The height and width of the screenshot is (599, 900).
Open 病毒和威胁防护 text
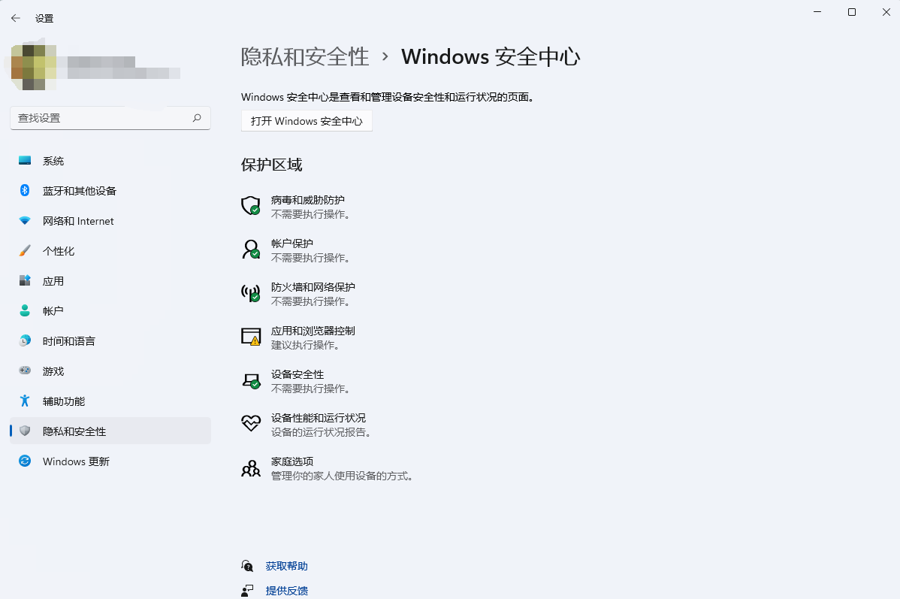coord(308,200)
